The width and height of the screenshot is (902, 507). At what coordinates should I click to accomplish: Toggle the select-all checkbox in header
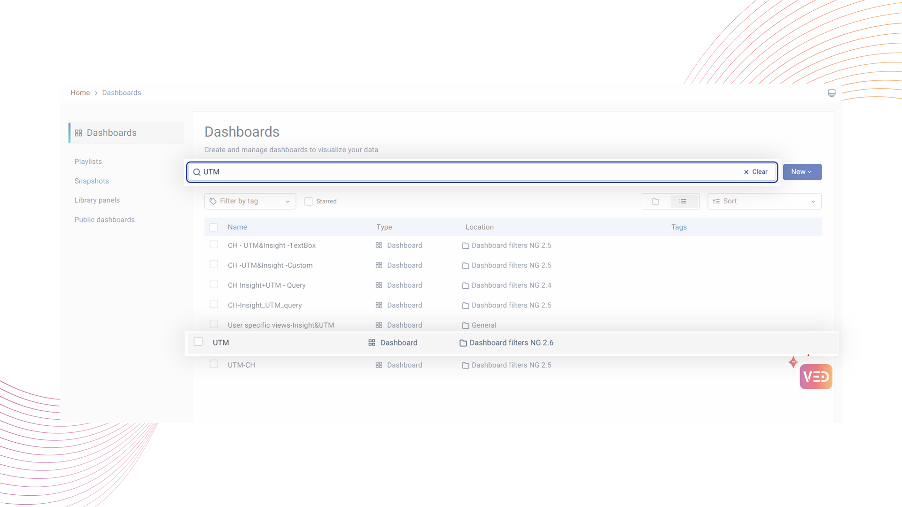pyautogui.click(x=213, y=227)
